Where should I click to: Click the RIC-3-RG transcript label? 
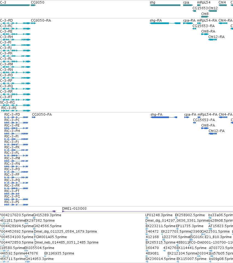coord(7,102)
